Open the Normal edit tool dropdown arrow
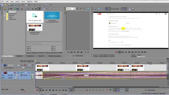Screen dimensions: 169x95 tap(73, 90)
